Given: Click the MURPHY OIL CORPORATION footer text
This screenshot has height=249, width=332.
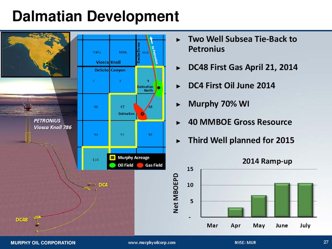Looking at the screenshot, I should [43, 243].
